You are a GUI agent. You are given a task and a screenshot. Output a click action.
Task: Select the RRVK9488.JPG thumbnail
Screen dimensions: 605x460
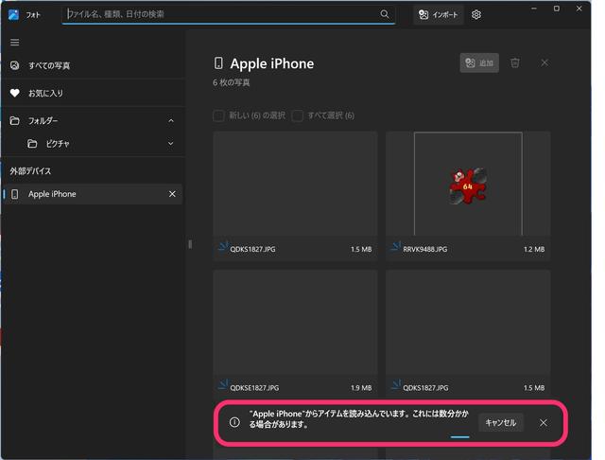468,185
